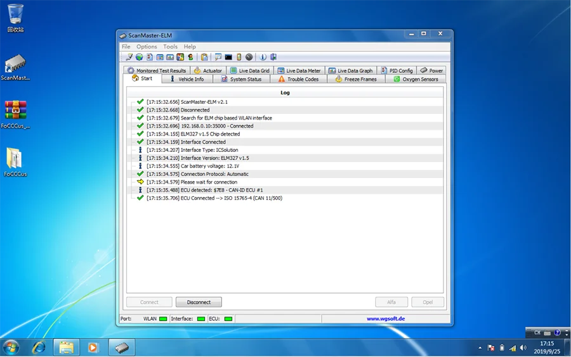This screenshot has height=357, width=571.
Task: Click the document report toolbar icon
Action: pyautogui.click(x=150, y=57)
